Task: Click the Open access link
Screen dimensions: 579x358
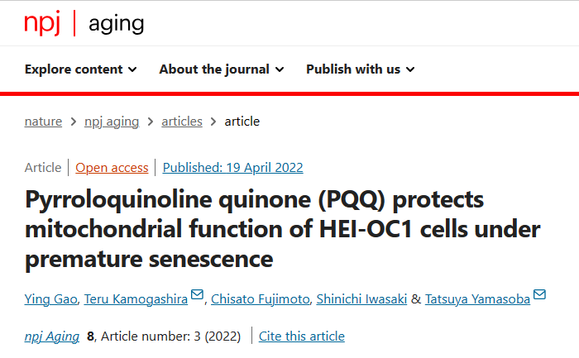Action: [x=112, y=168]
